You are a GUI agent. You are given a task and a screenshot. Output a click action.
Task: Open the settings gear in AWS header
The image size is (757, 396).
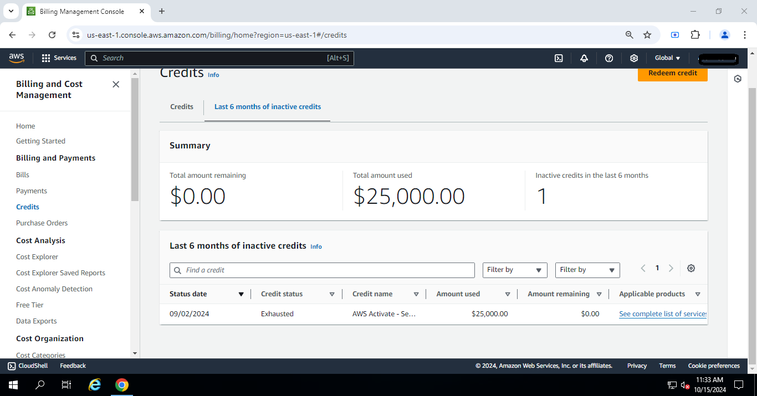tap(634, 58)
